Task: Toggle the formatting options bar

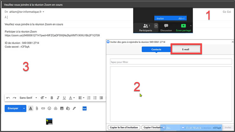Action: [x=30, y=108]
